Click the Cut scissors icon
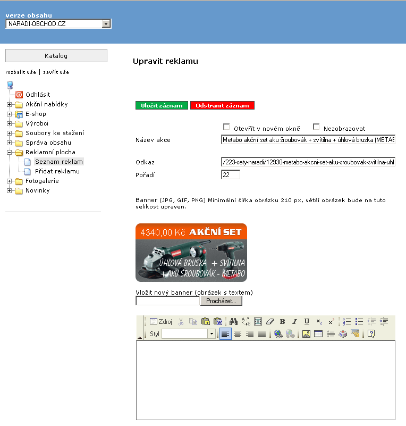Screen dimensions: 406x426 tap(181, 322)
